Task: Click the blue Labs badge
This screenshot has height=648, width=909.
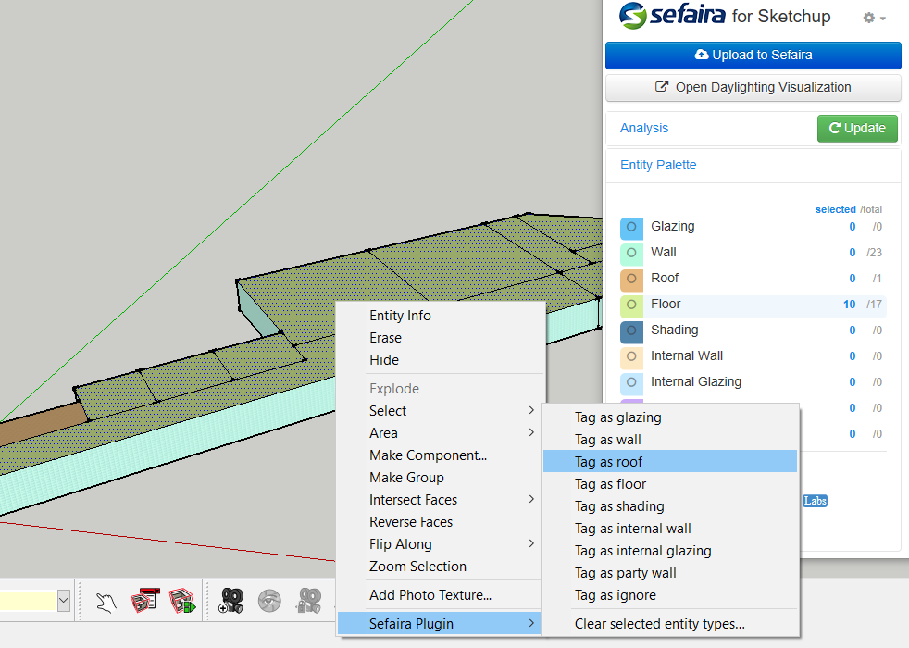Action: click(x=816, y=501)
